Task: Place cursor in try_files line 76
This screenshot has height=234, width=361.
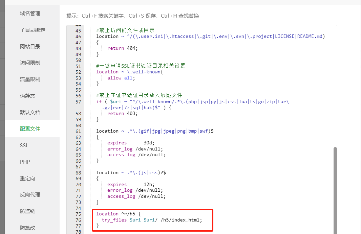Action: coord(152,220)
